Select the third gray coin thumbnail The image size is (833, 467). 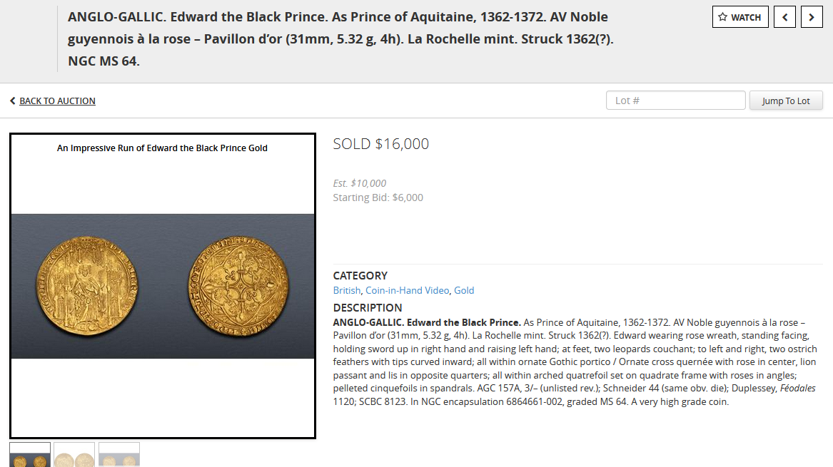pyautogui.click(x=119, y=455)
